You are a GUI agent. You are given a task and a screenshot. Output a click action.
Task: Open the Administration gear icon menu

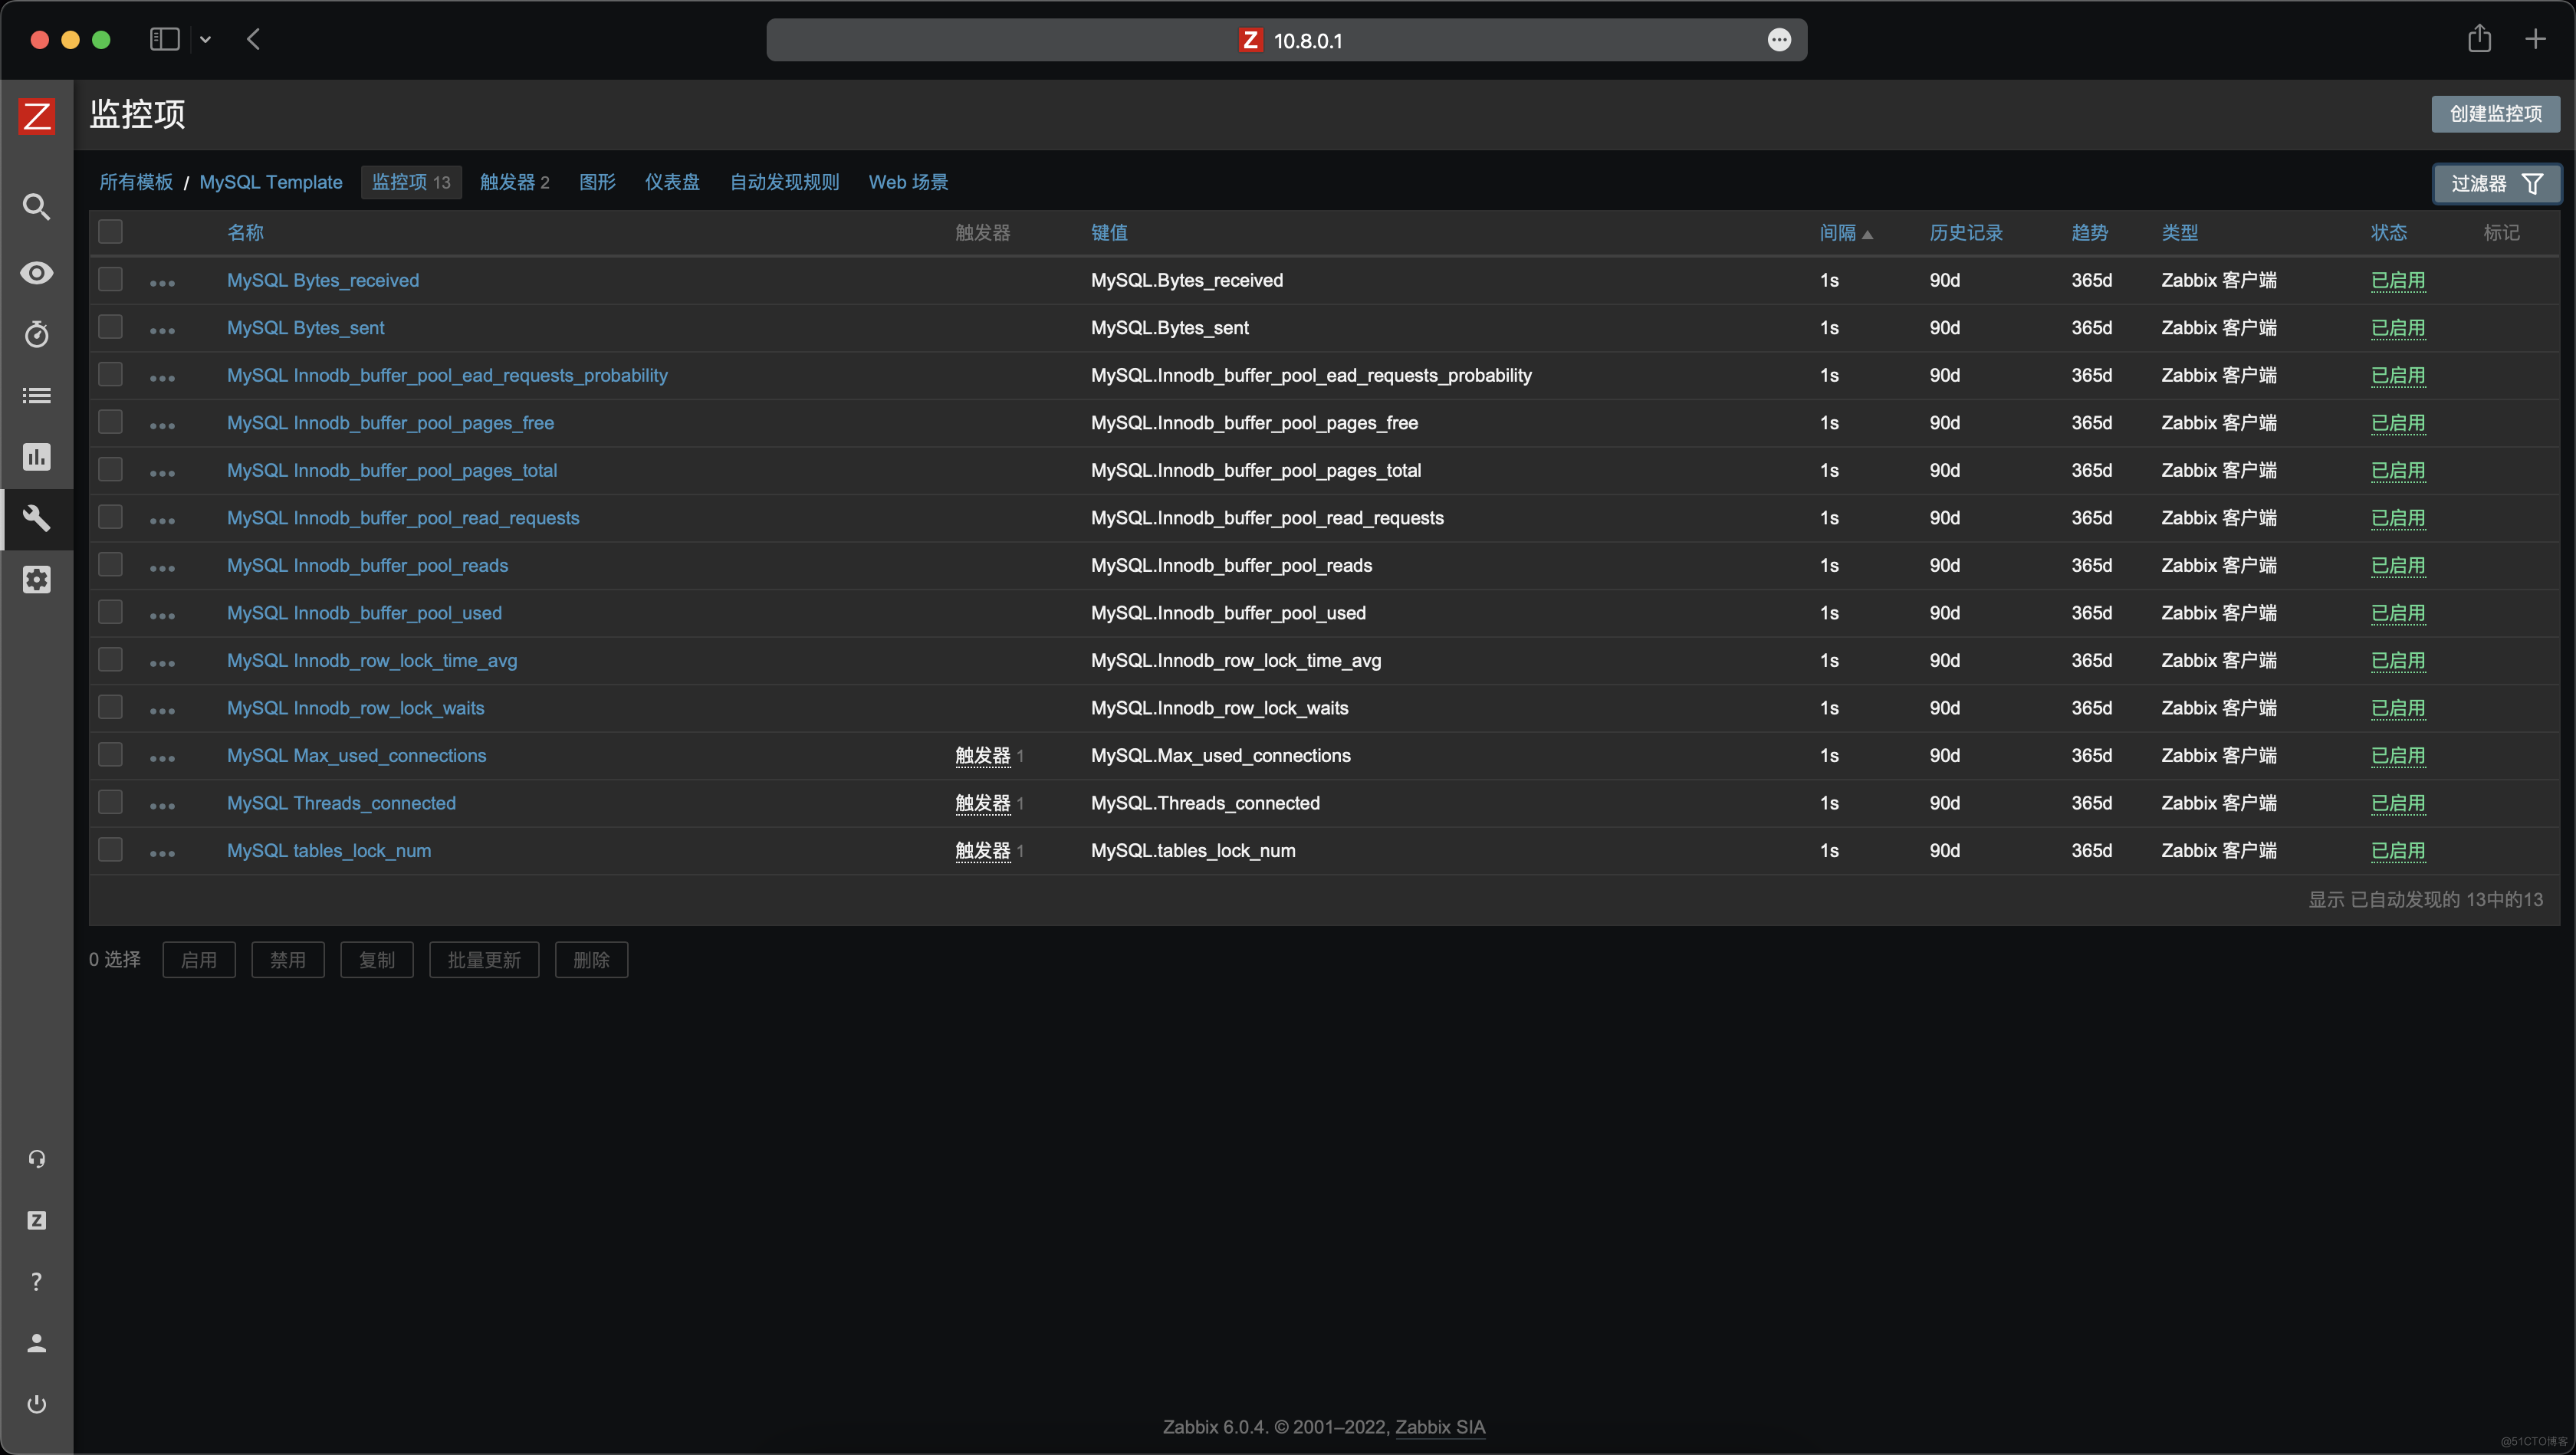(37, 579)
